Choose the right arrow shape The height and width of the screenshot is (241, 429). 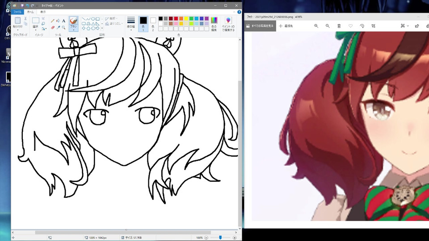(98, 29)
